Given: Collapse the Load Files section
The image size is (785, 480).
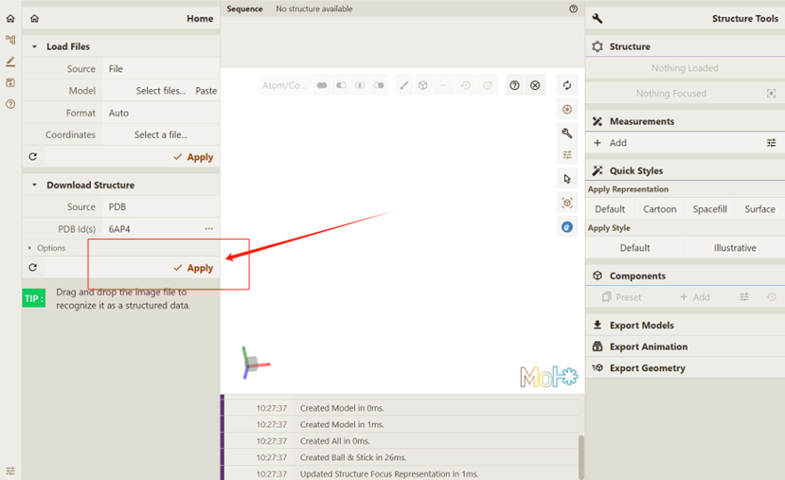Looking at the screenshot, I should click(35, 46).
